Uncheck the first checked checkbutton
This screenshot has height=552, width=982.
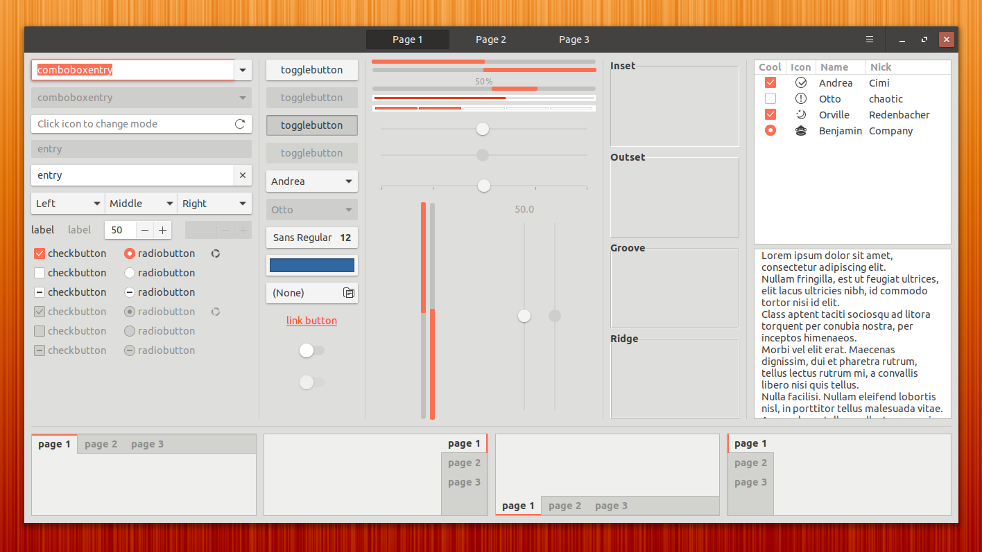pyautogui.click(x=40, y=253)
